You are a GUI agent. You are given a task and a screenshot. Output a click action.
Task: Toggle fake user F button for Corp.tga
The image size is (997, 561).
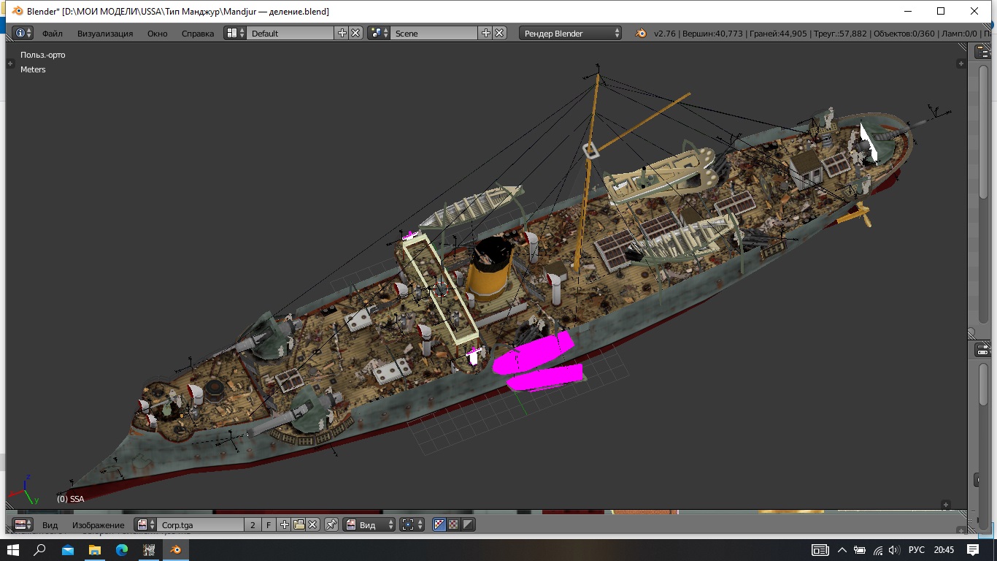[x=269, y=524]
